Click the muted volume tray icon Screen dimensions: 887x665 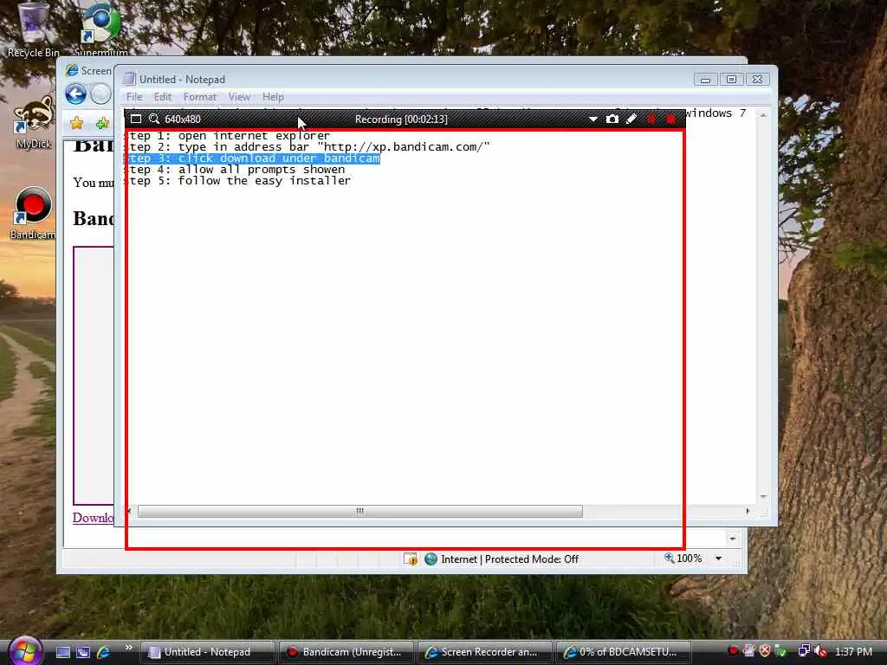tap(820, 651)
